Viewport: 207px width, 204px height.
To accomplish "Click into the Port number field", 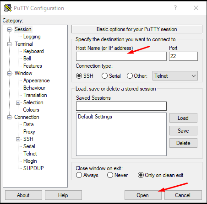I will point(183,56).
